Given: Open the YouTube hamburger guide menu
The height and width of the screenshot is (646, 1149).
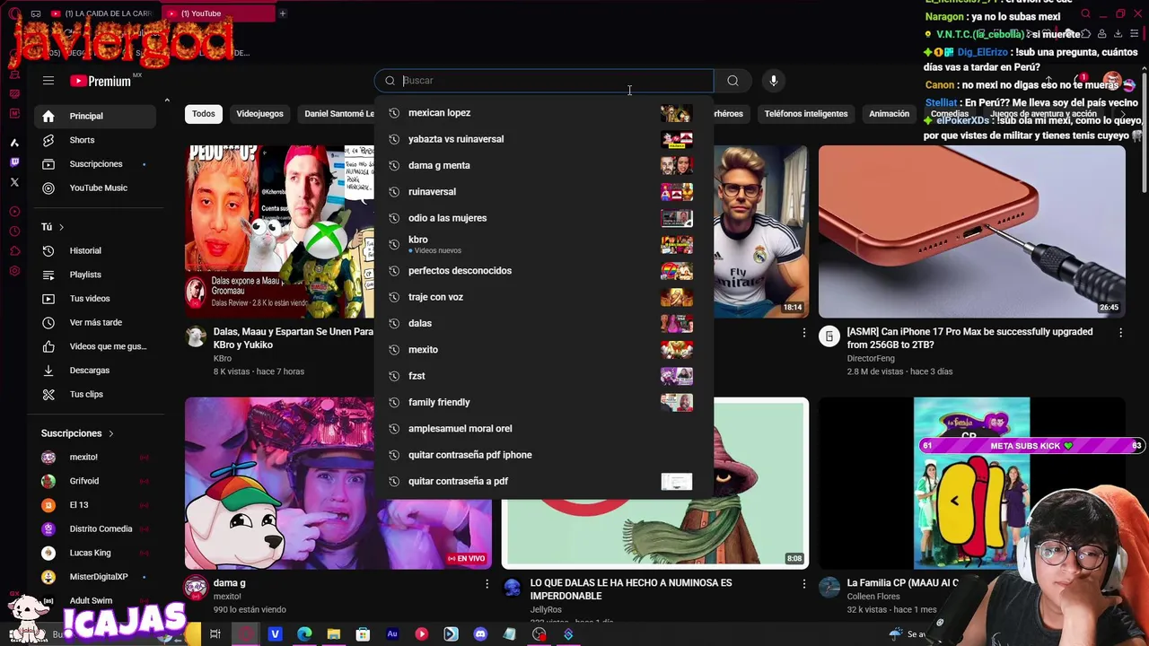Looking at the screenshot, I should click(48, 81).
